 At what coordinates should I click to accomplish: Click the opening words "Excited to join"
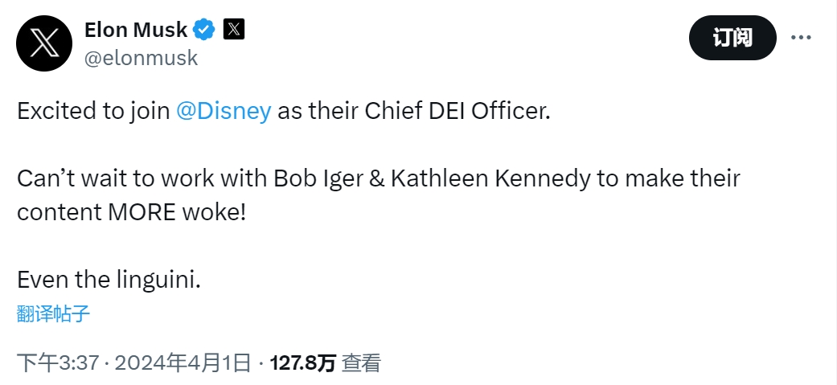[x=93, y=111]
